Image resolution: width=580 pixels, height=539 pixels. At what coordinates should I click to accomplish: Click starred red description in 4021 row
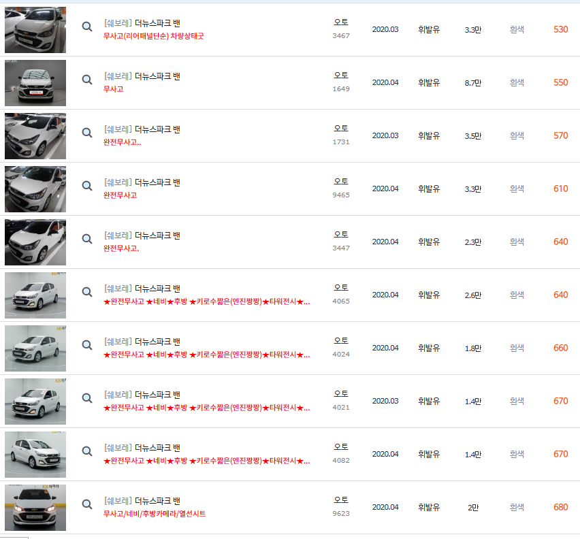click(207, 408)
